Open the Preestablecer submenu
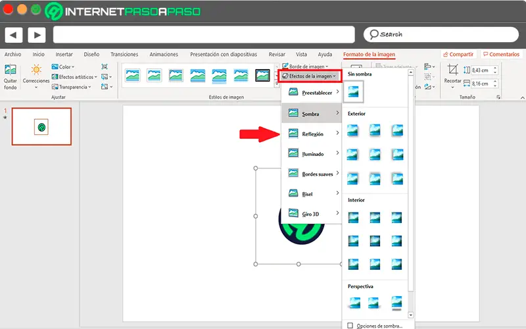This screenshot has height=329, width=526. tap(311, 92)
